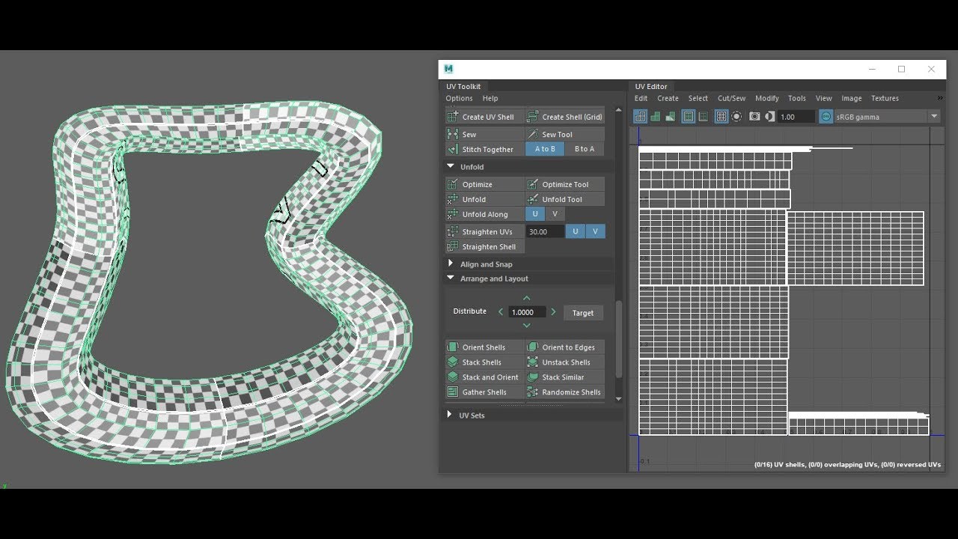This screenshot has height=539, width=958.
Task: Click the Straighten UVs angle field 30.00
Action: 545,231
